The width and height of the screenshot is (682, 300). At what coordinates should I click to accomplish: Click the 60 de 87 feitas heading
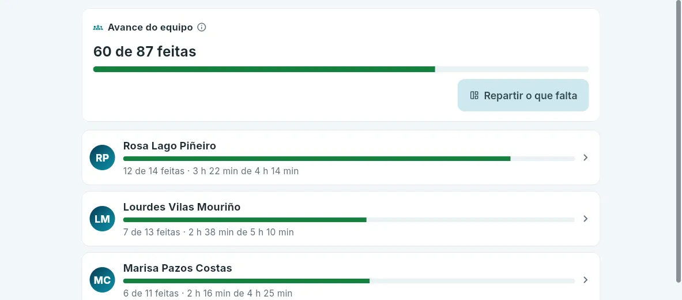[x=145, y=51]
